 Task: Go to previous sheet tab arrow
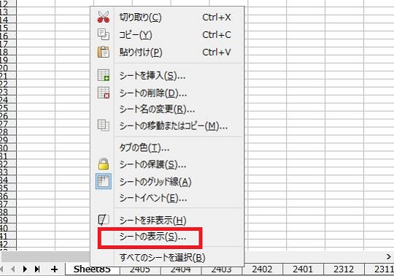pyautogui.click(x=12, y=269)
